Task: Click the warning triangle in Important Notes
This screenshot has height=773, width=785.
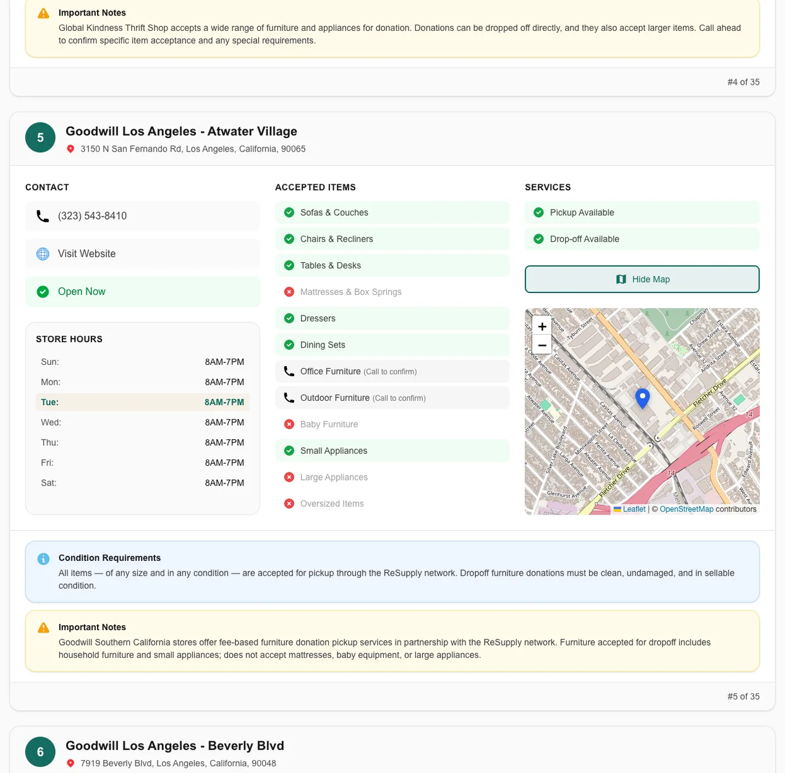Action: tap(43, 626)
